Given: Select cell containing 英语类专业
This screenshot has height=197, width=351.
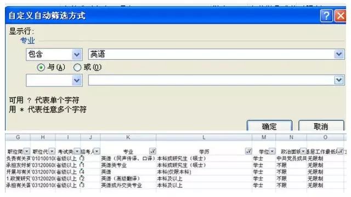Looking at the screenshot, I should click(128, 165).
